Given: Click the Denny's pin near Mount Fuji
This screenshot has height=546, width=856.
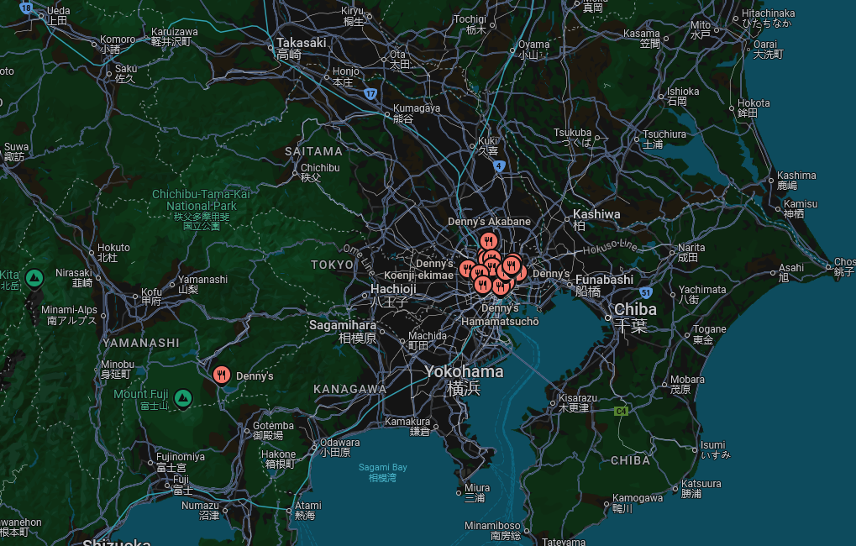Looking at the screenshot, I should (x=222, y=375).
